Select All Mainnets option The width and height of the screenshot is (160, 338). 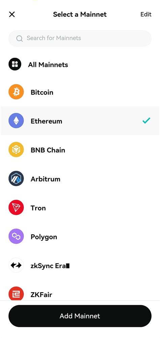click(80, 64)
